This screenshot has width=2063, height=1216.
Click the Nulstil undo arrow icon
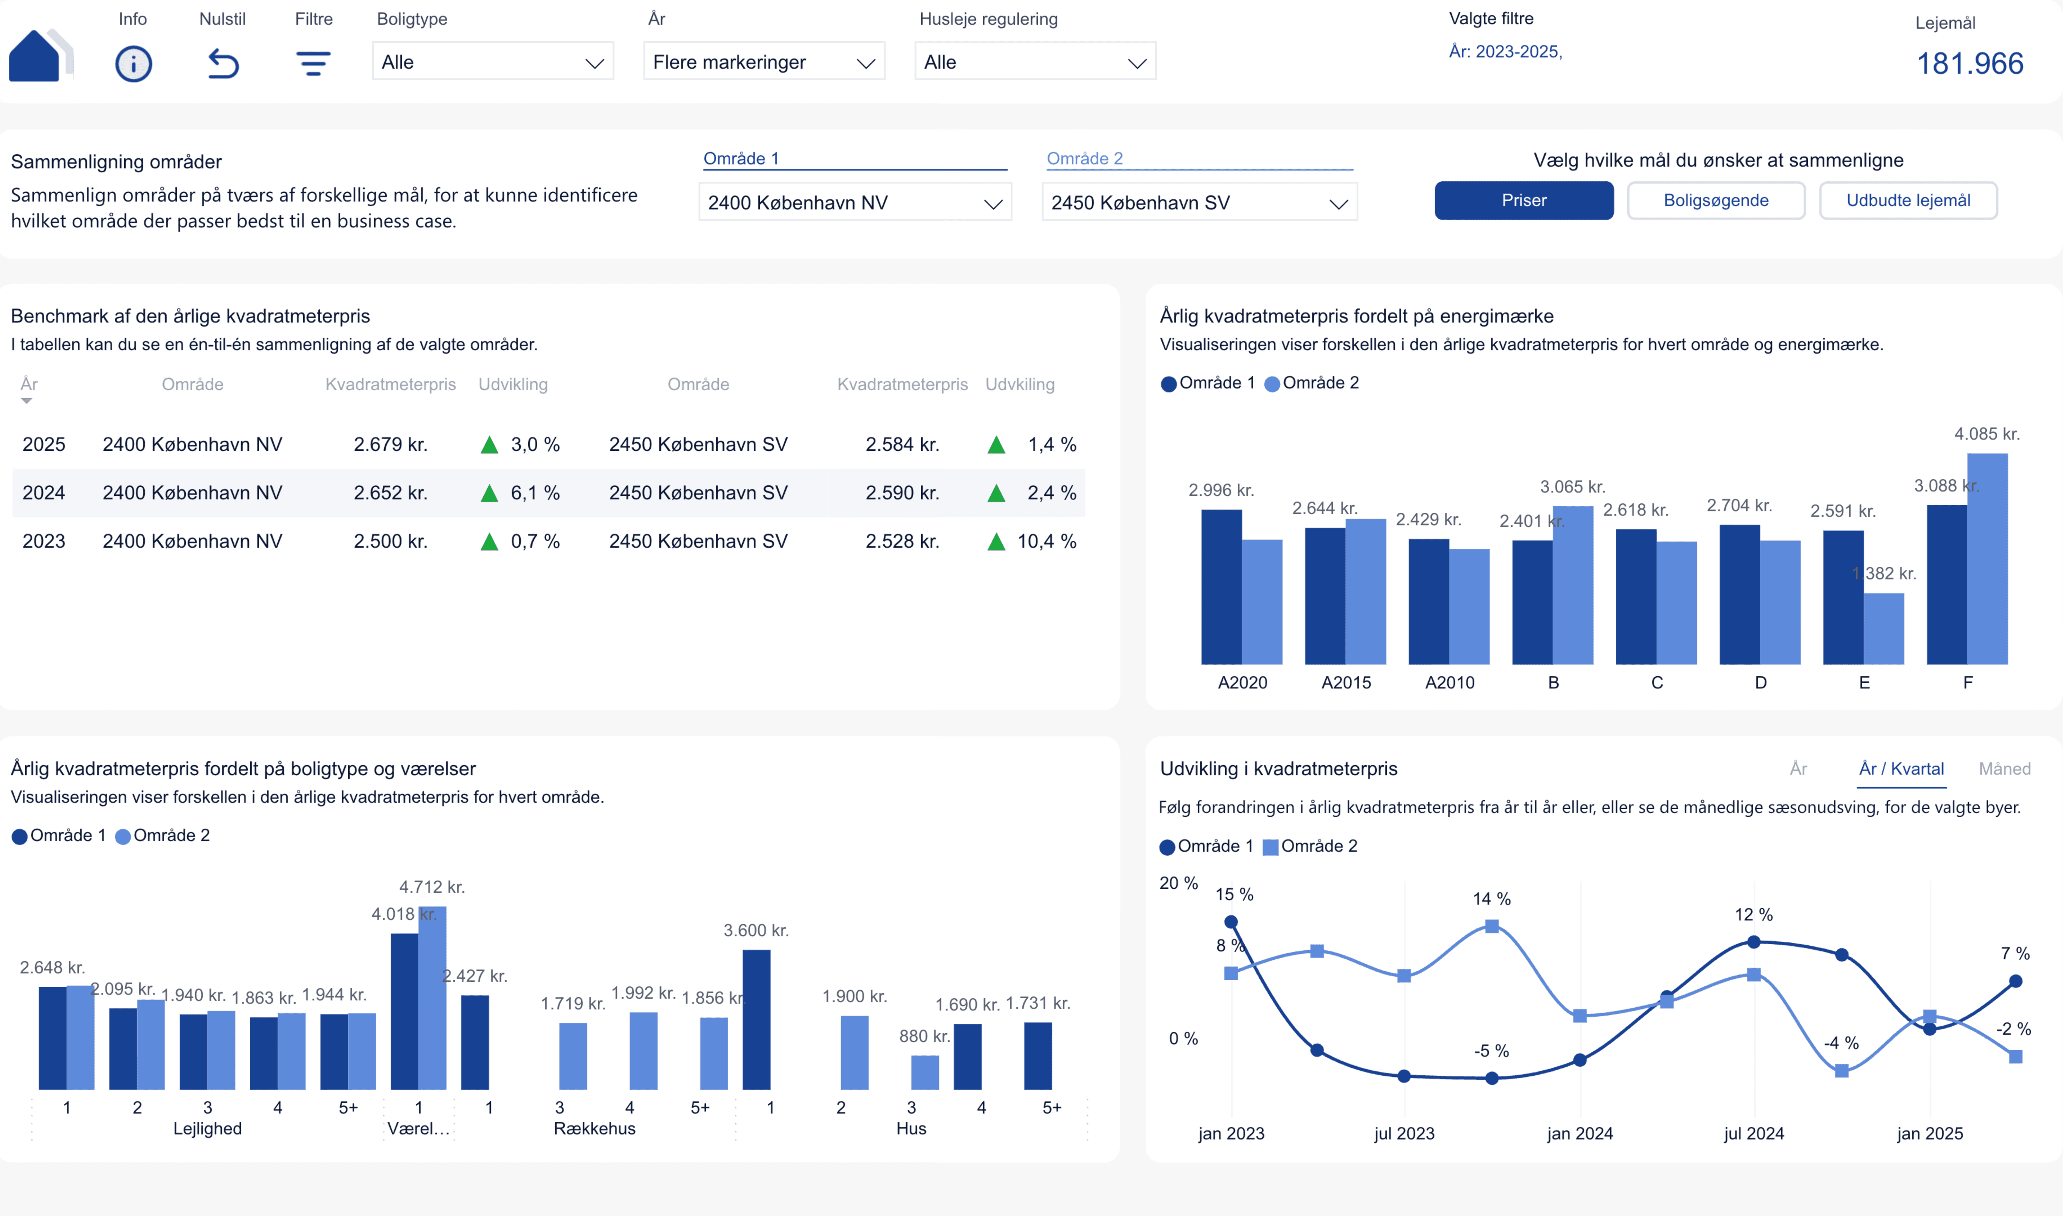coord(223,63)
